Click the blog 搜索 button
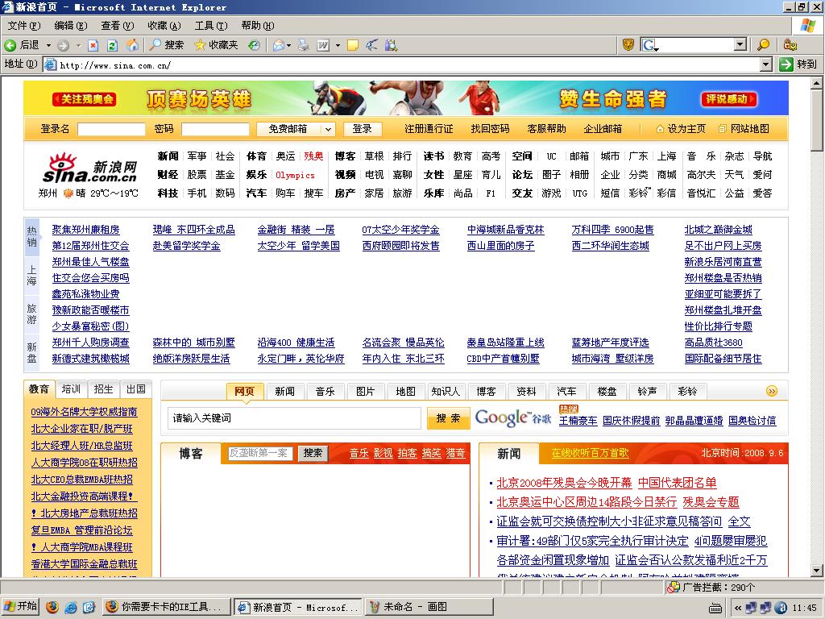825x619 pixels. [x=313, y=453]
